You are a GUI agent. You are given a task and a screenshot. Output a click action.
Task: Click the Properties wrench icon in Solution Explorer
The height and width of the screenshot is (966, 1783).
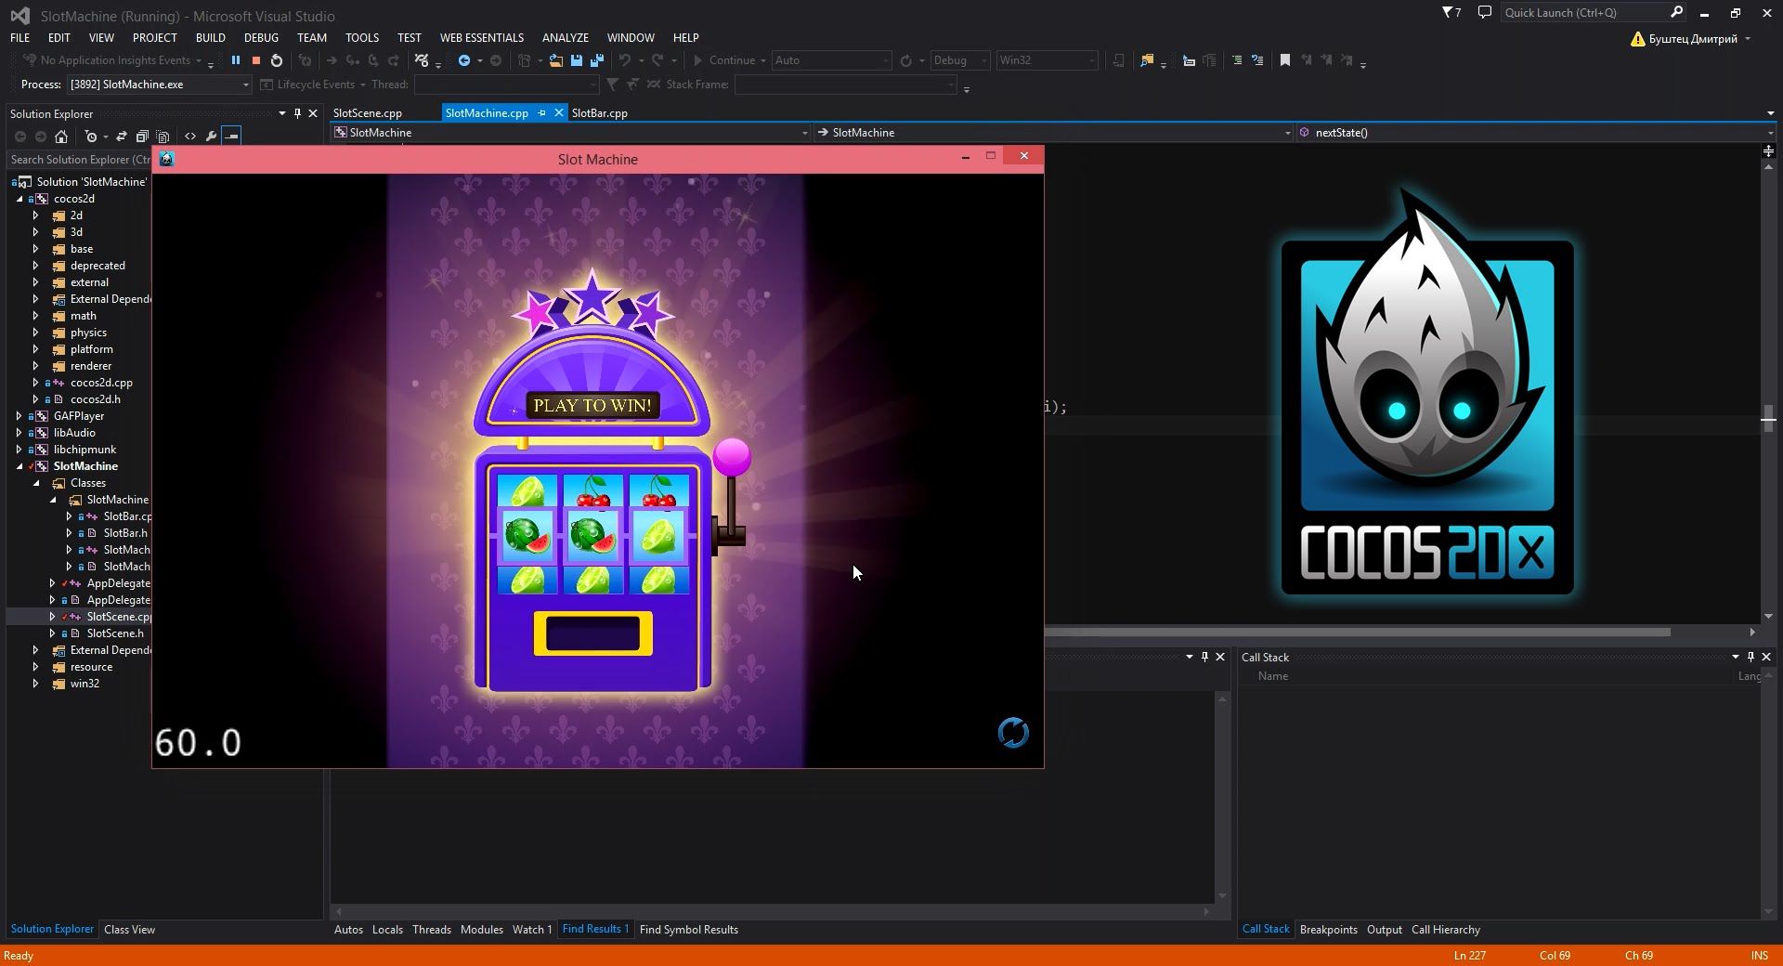[211, 137]
